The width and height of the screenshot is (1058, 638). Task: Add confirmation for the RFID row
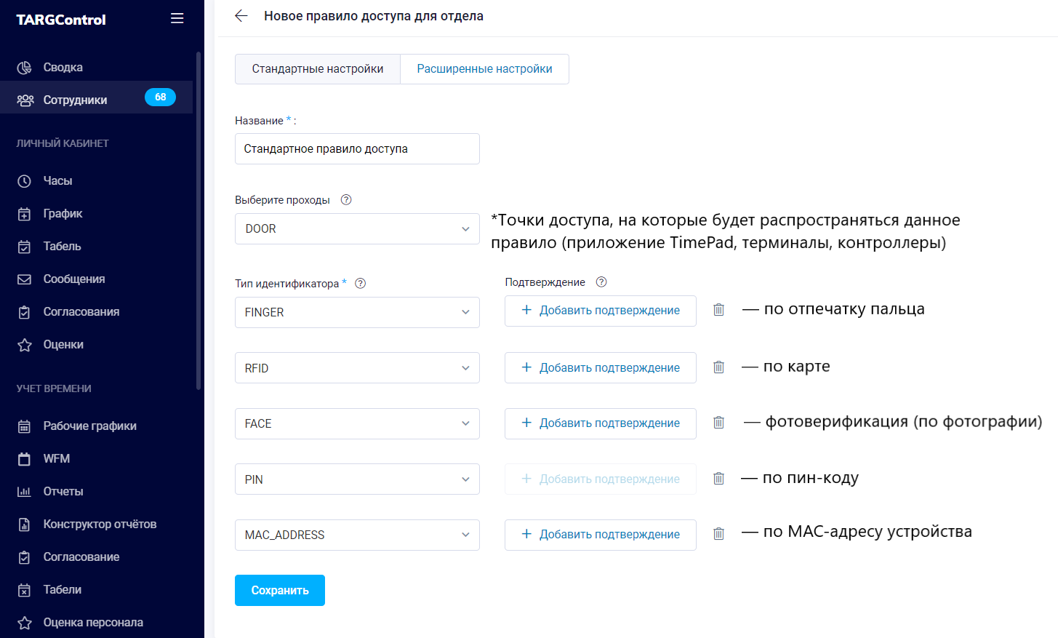(601, 367)
